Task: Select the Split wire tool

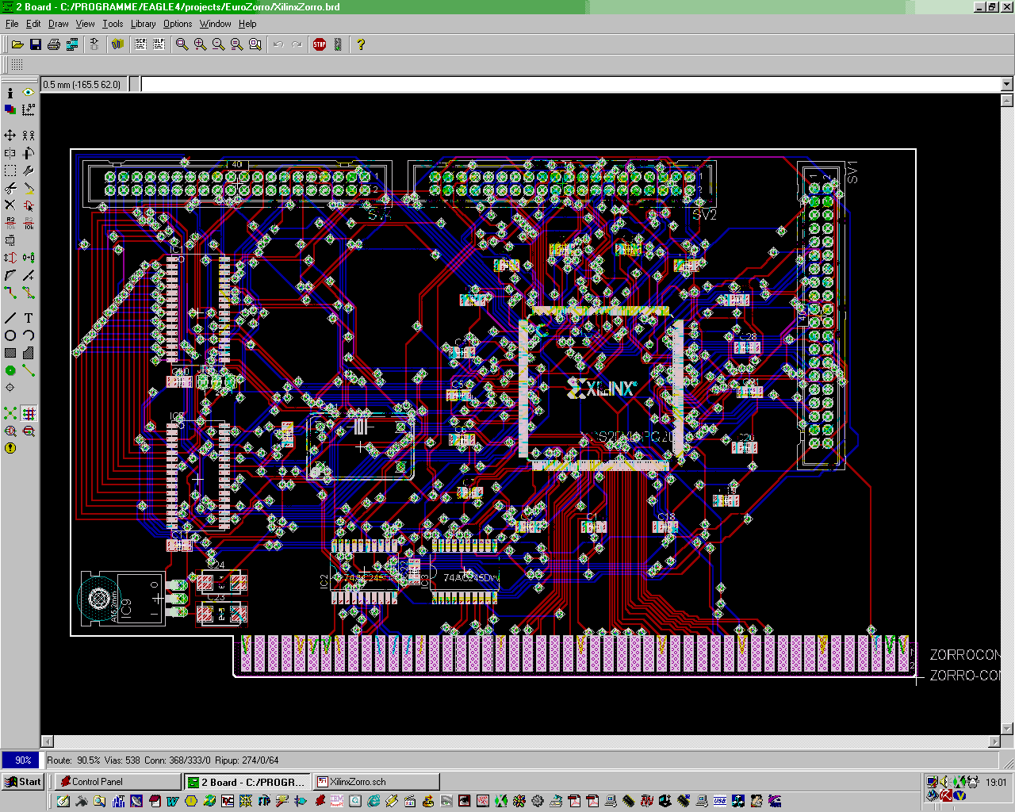Action: (x=10, y=275)
